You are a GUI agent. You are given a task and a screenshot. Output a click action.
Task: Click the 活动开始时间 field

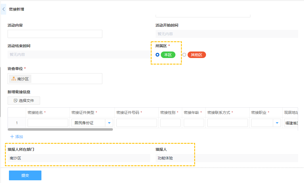[227, 34]
